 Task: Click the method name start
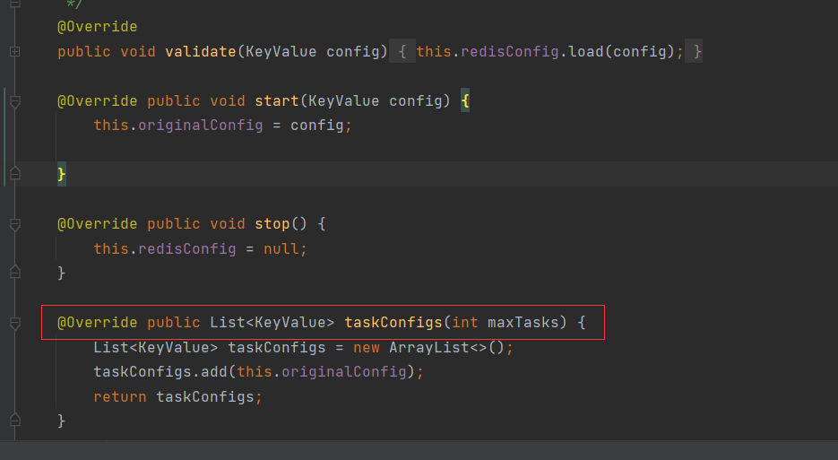pyautogui.click(x=277, y=101)
